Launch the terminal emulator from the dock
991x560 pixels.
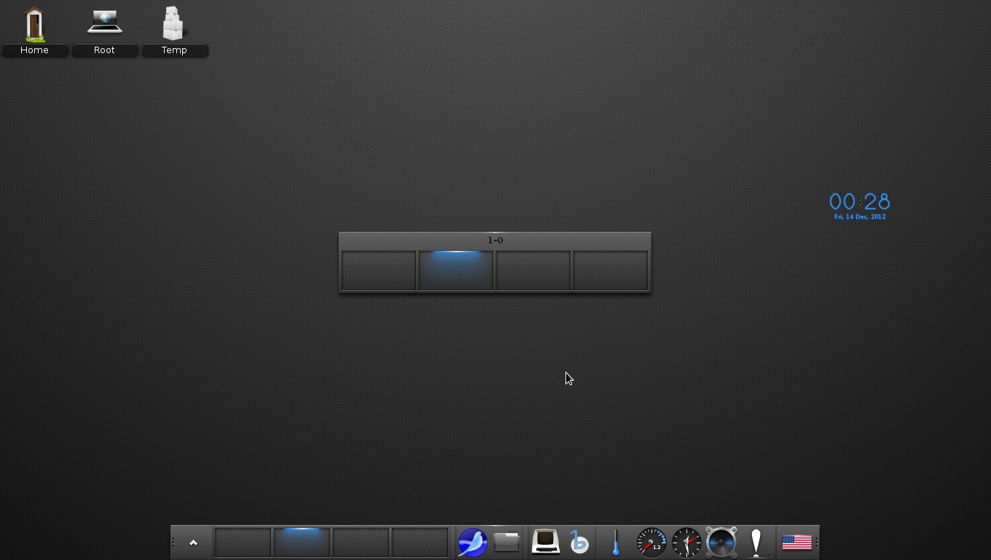[x=545, y=542]
